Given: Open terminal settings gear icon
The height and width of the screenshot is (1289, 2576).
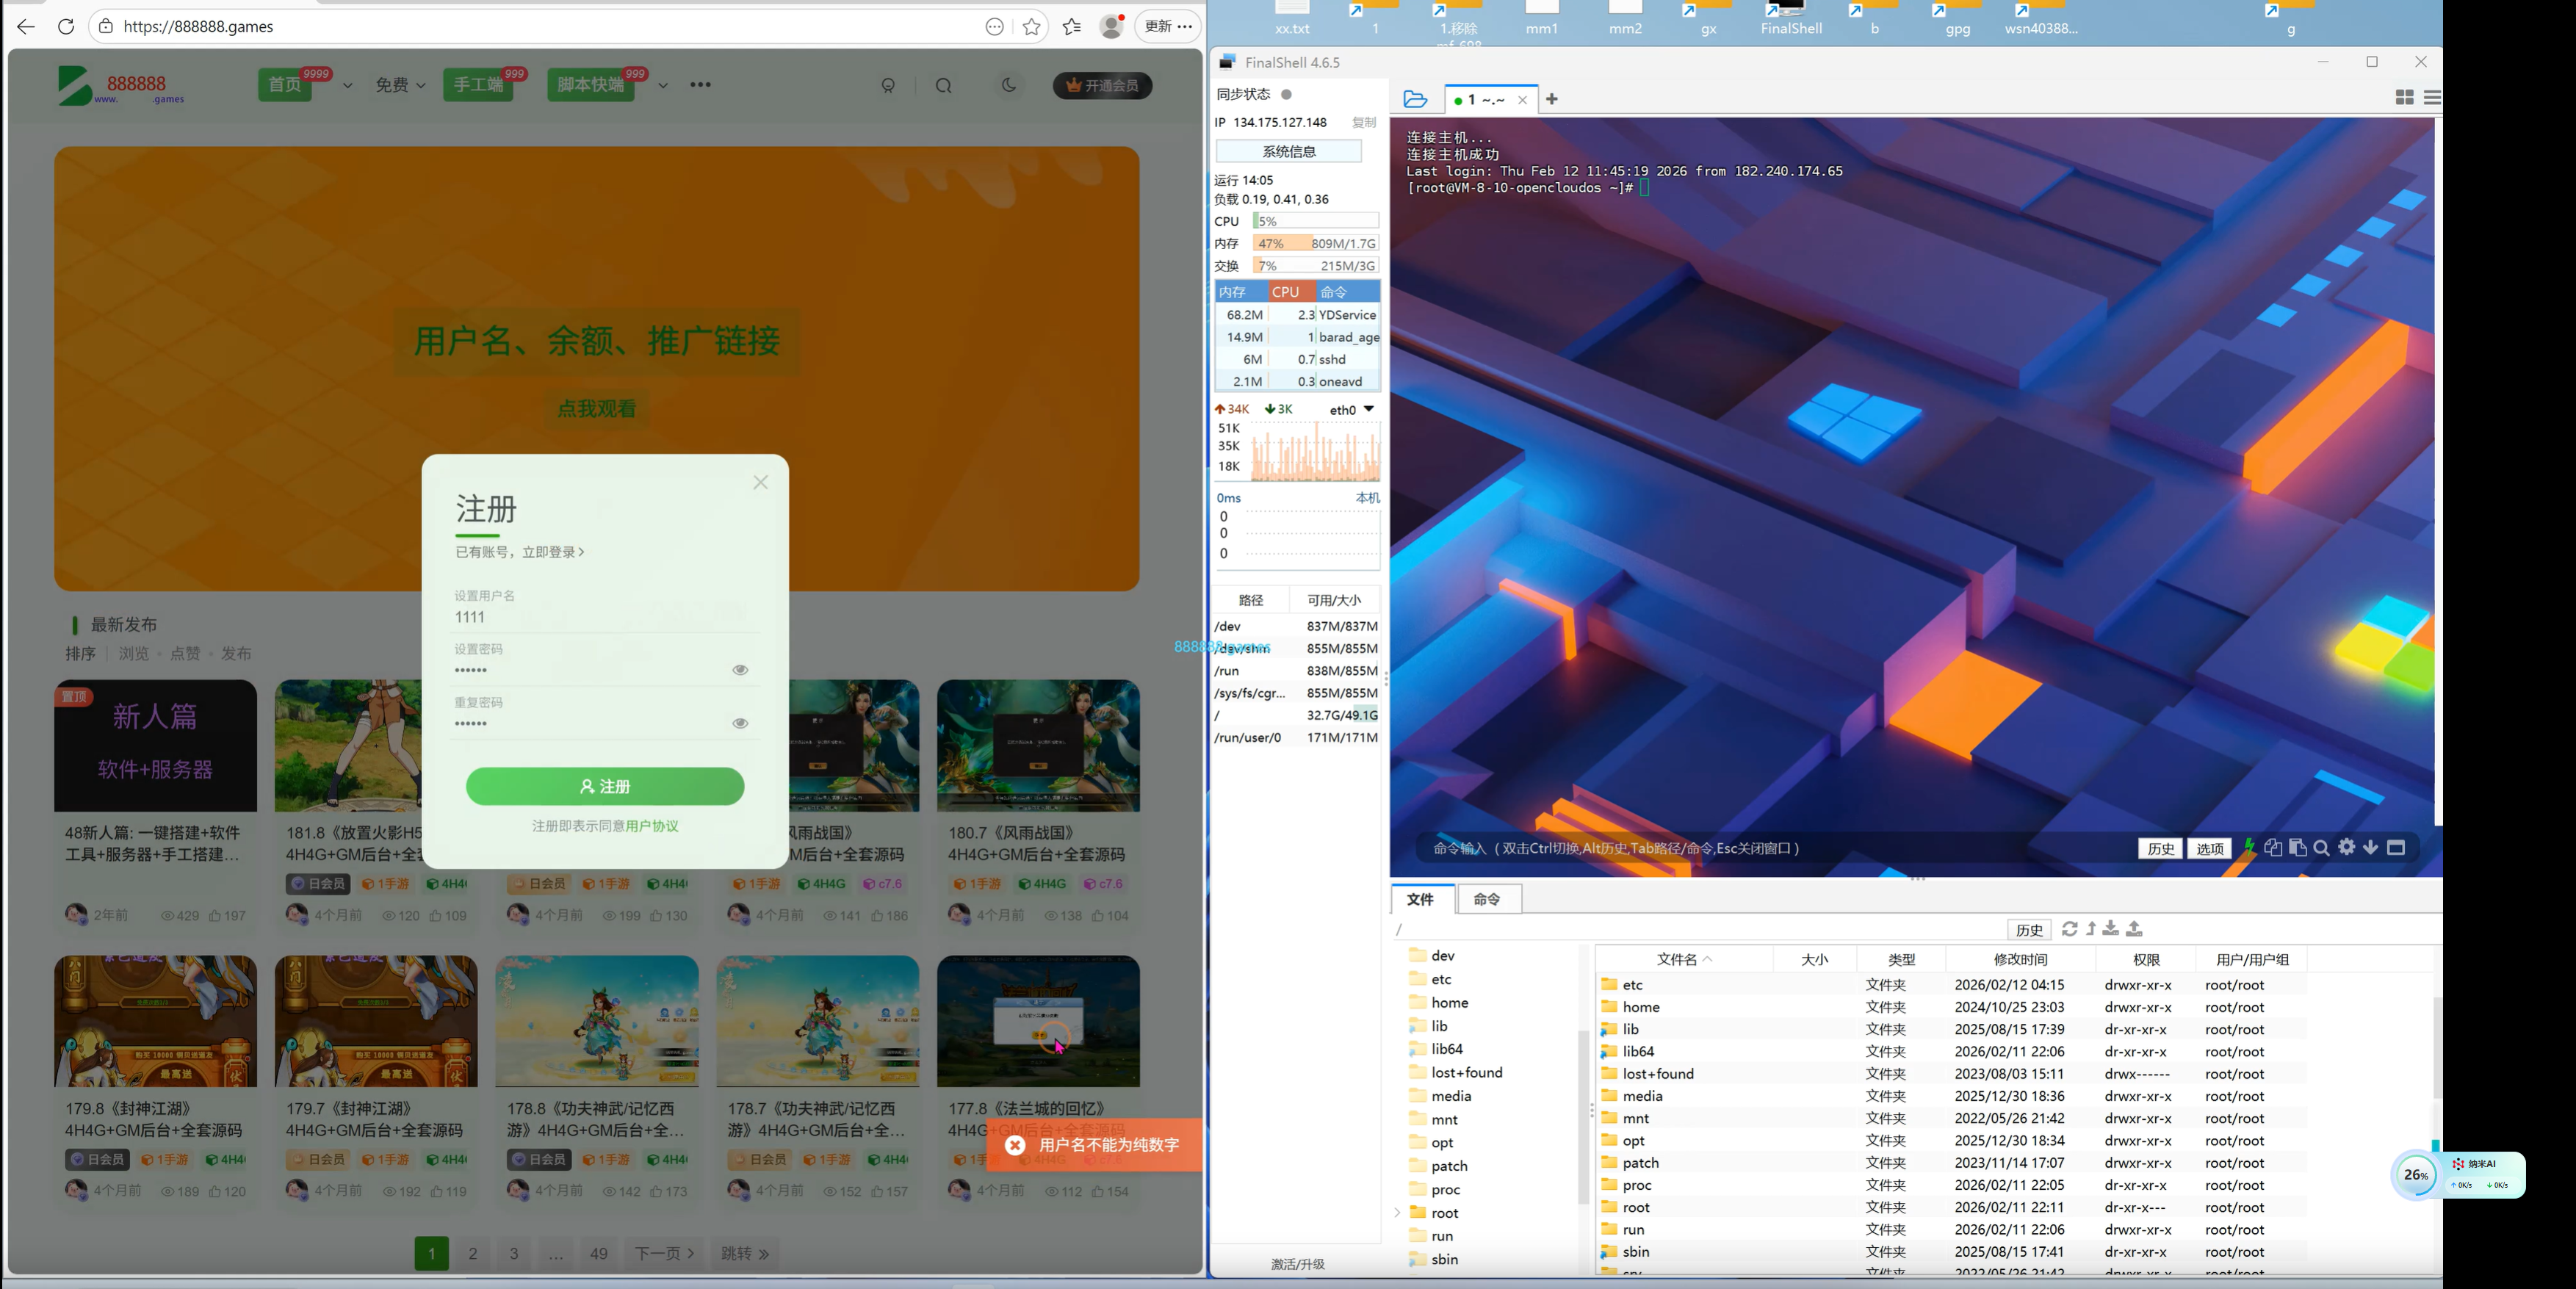Looking at the screenshot, I should (2347, 847).
